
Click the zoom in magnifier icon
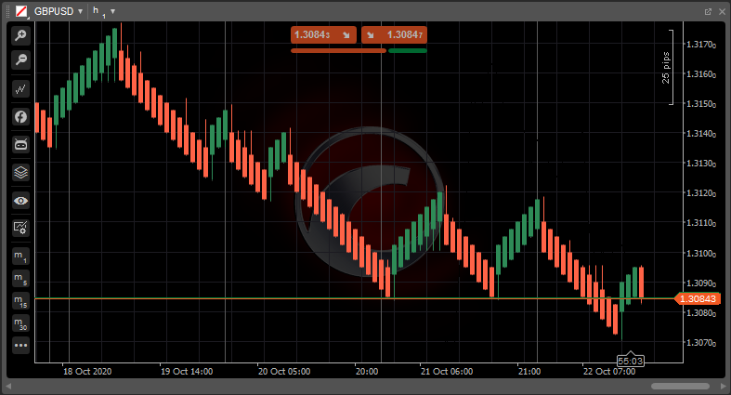tap(20, 35)
